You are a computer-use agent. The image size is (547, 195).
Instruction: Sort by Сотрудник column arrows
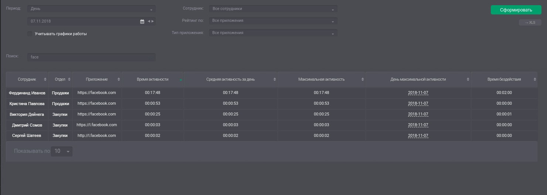click(45, 80)
